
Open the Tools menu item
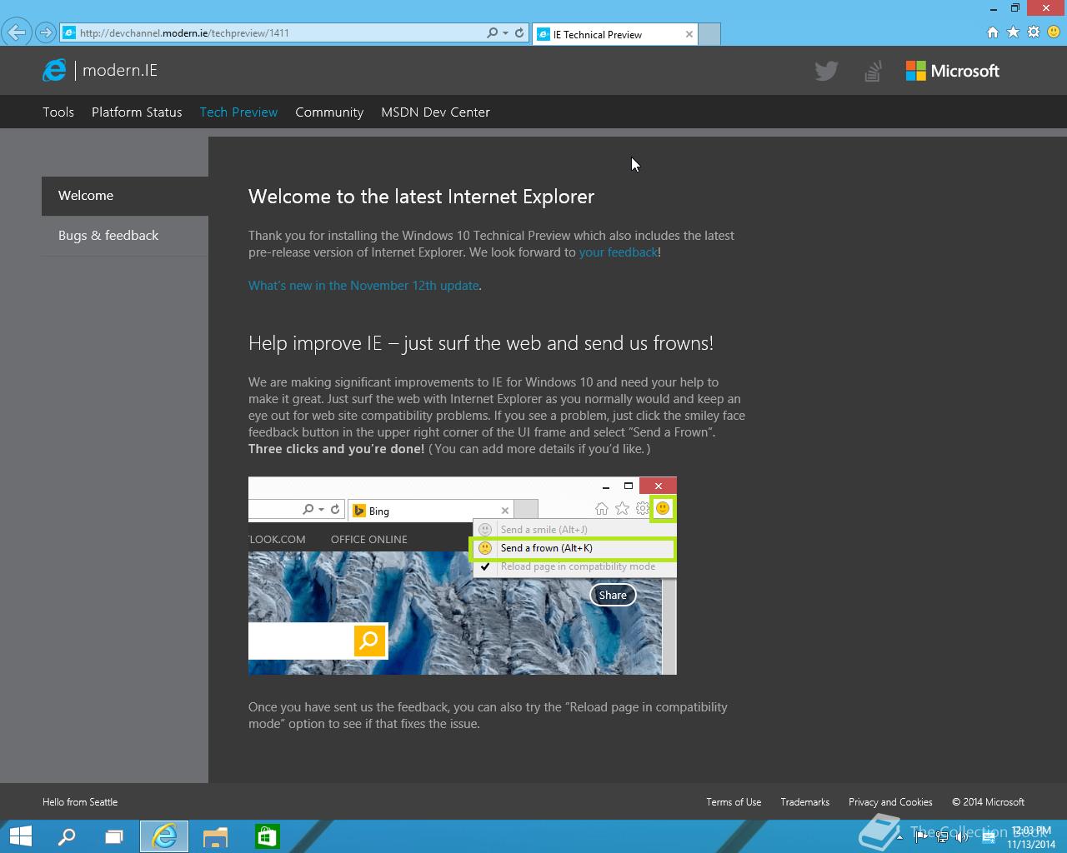(x=58, y=112)
